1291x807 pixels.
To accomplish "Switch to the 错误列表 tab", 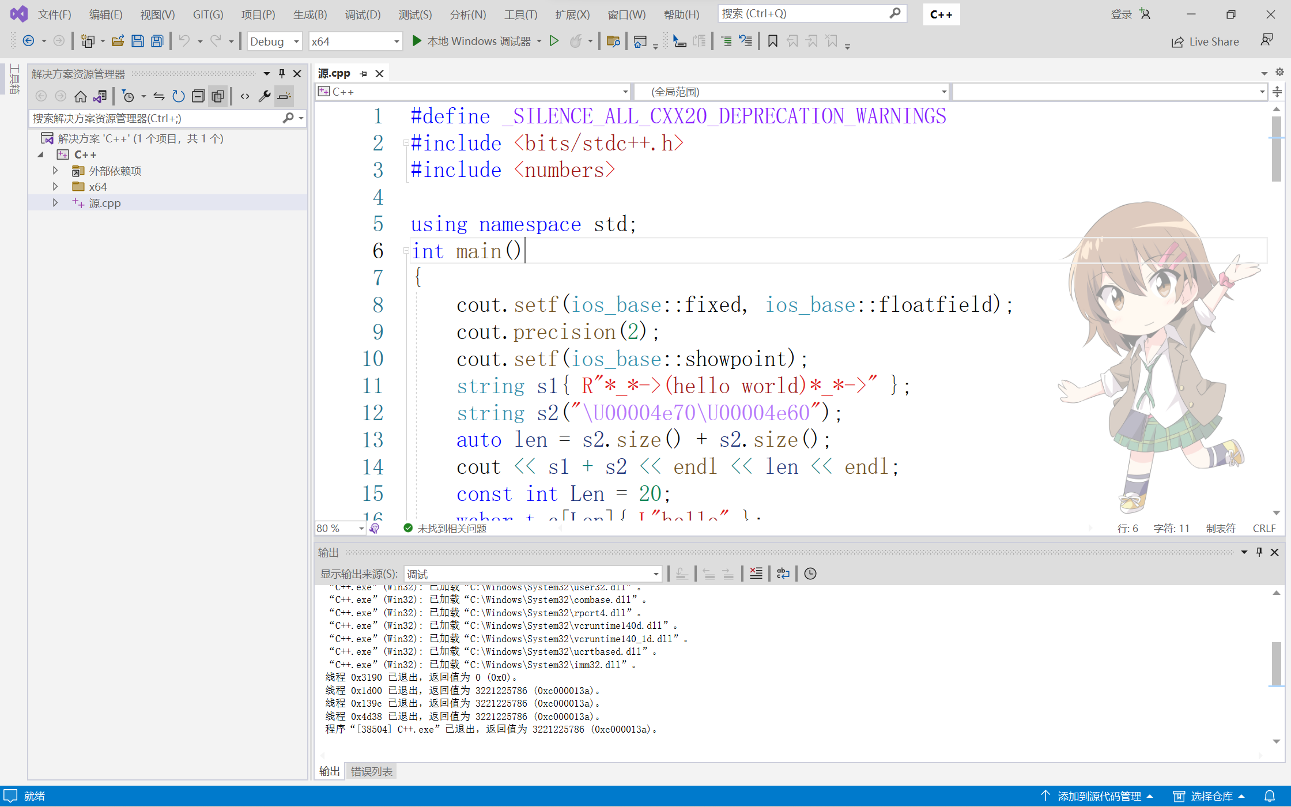I will pos(371,771).
